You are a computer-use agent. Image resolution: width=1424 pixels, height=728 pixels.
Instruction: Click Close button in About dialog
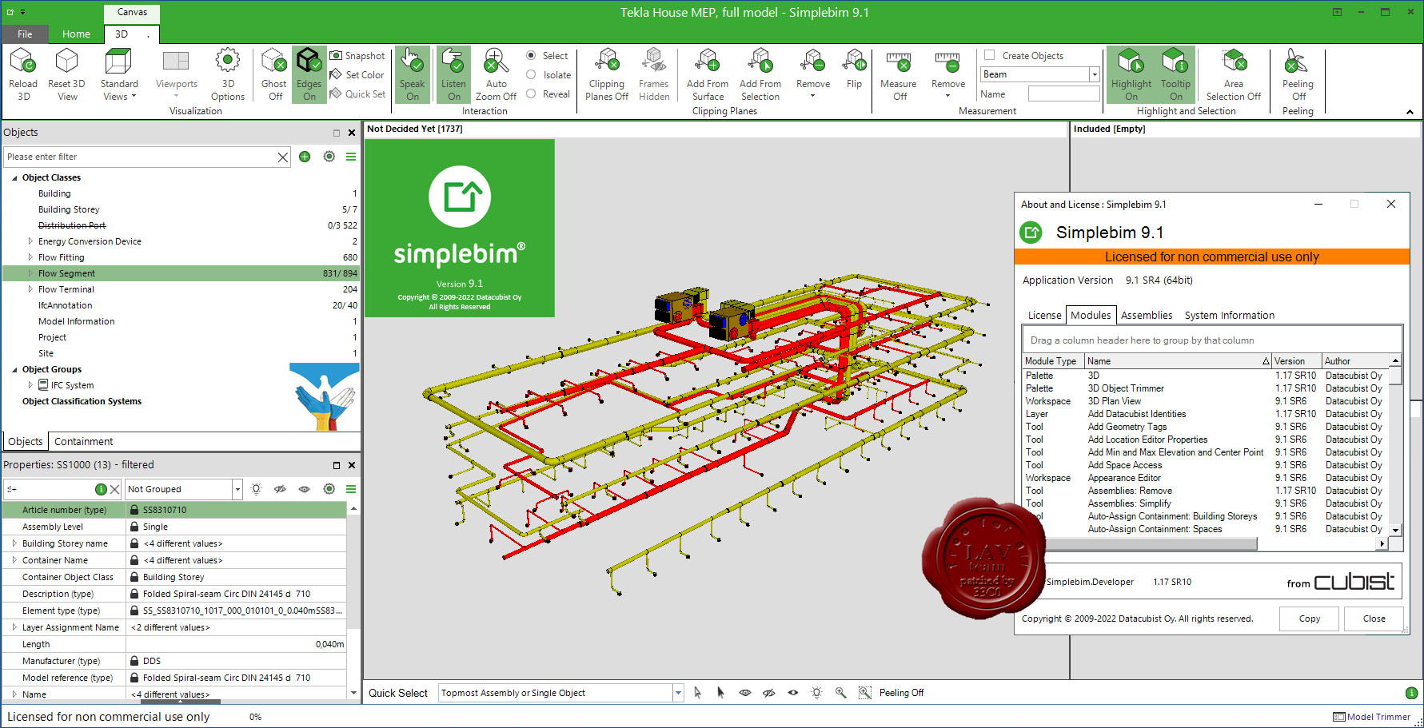pyautogui.click(x=1374, y=619)
